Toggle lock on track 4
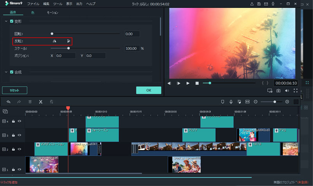The image size is (313, 186). pos(13,121)
